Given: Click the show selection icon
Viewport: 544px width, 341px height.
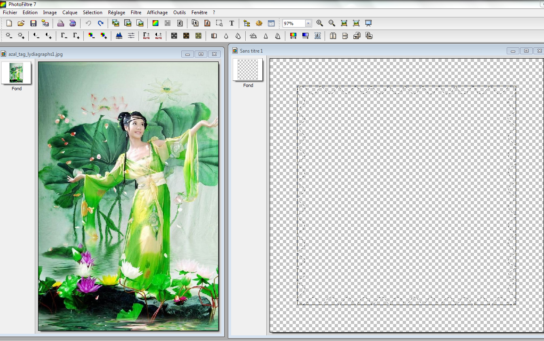Looking at the screenshot, I should 219,23.
